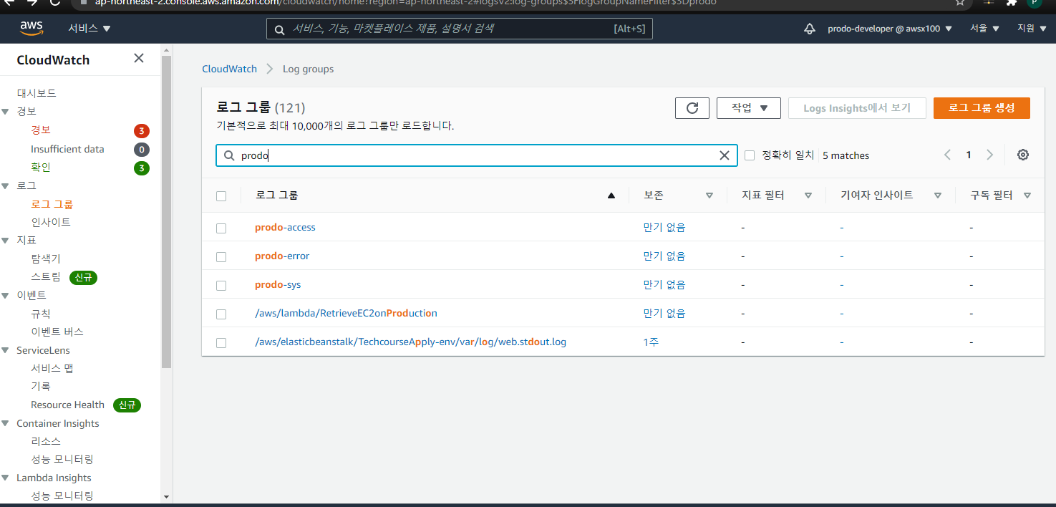Go to the previous page arrow
The height and width of the screenshot is (507, 1056).
pos(947,155)
